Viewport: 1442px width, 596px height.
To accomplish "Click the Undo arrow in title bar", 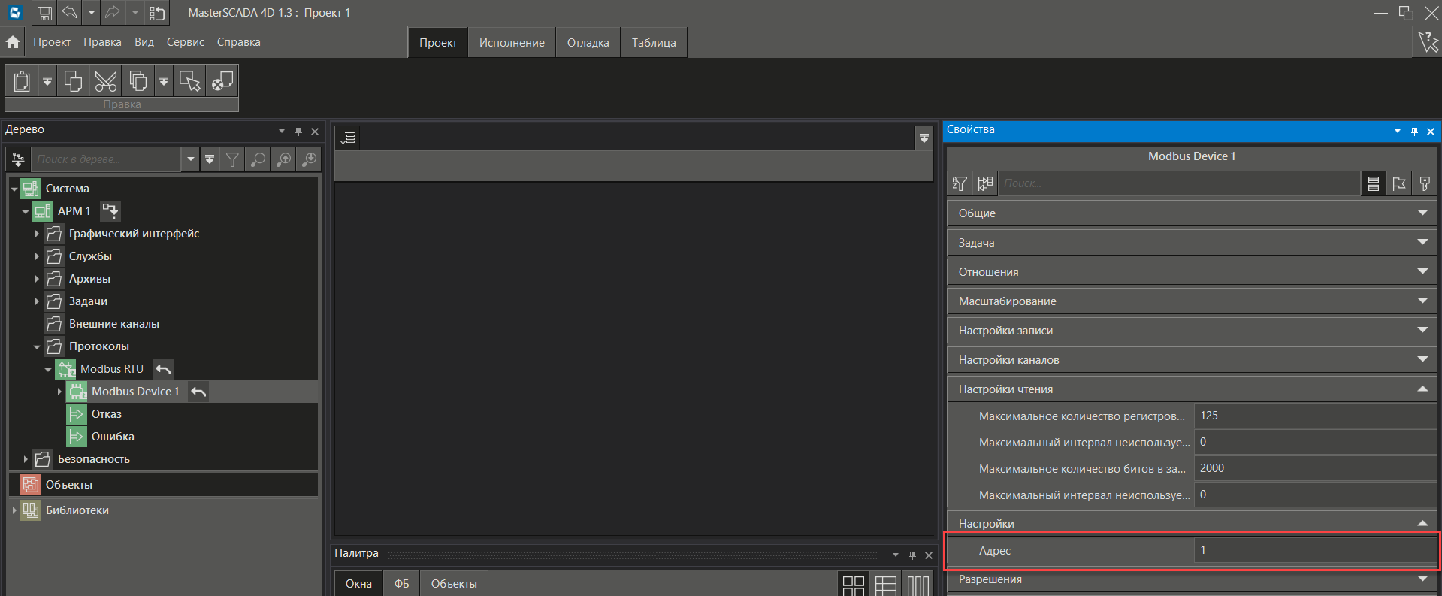I will (69, 13).
